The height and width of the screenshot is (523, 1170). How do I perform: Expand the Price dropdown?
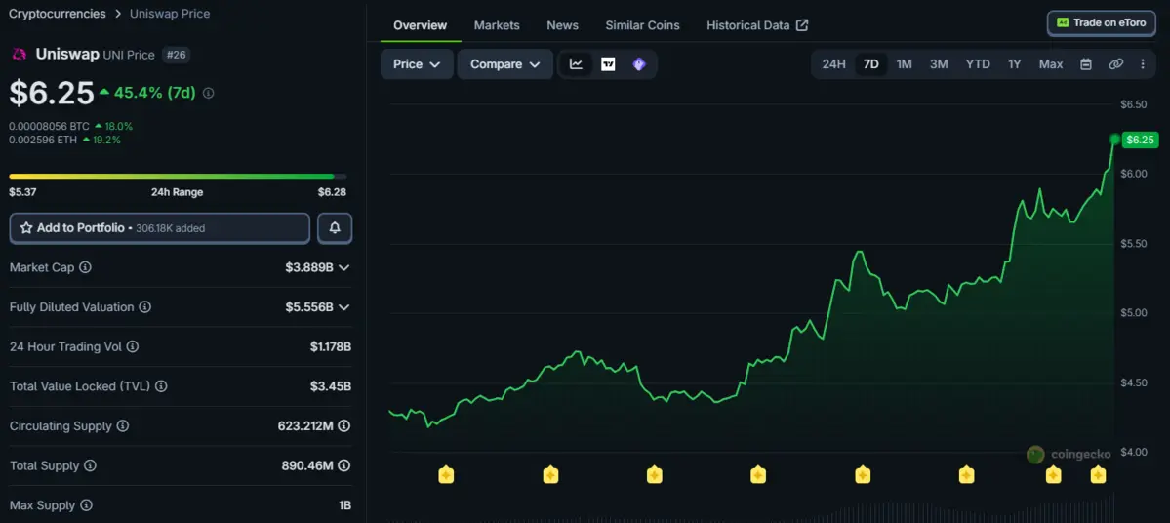click(417, 64)
